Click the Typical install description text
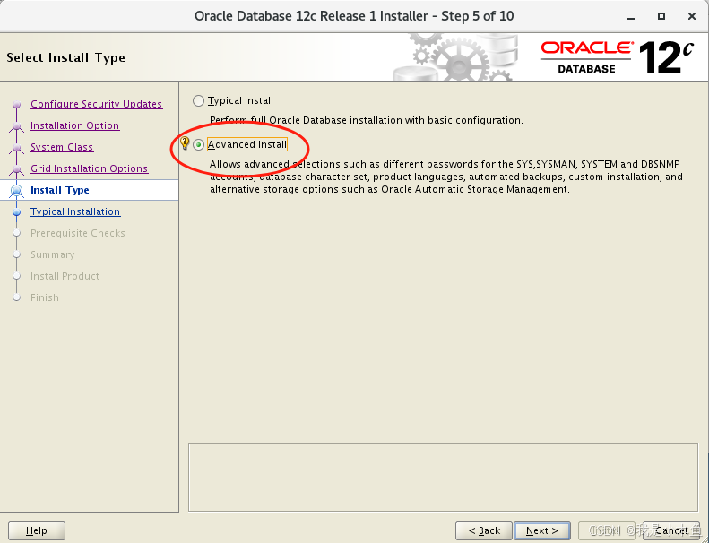Screen dimensions: 709x543 367,121
